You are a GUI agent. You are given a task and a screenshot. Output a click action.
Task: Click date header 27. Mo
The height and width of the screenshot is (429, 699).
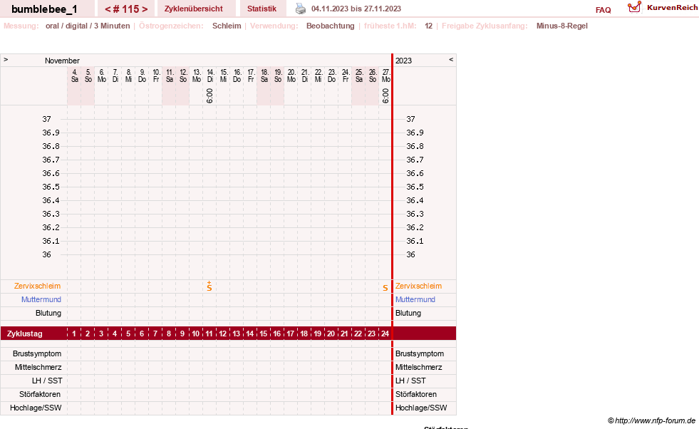tap(386, 76)
